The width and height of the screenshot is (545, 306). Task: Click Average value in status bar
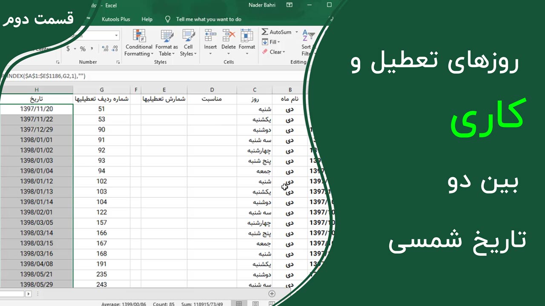(124, 303)
